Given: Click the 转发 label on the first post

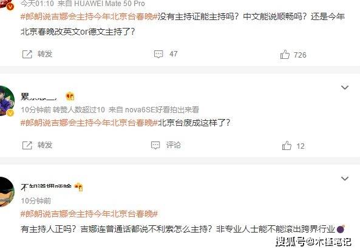Looking at the screenshot, I should [x=45, y=54].
